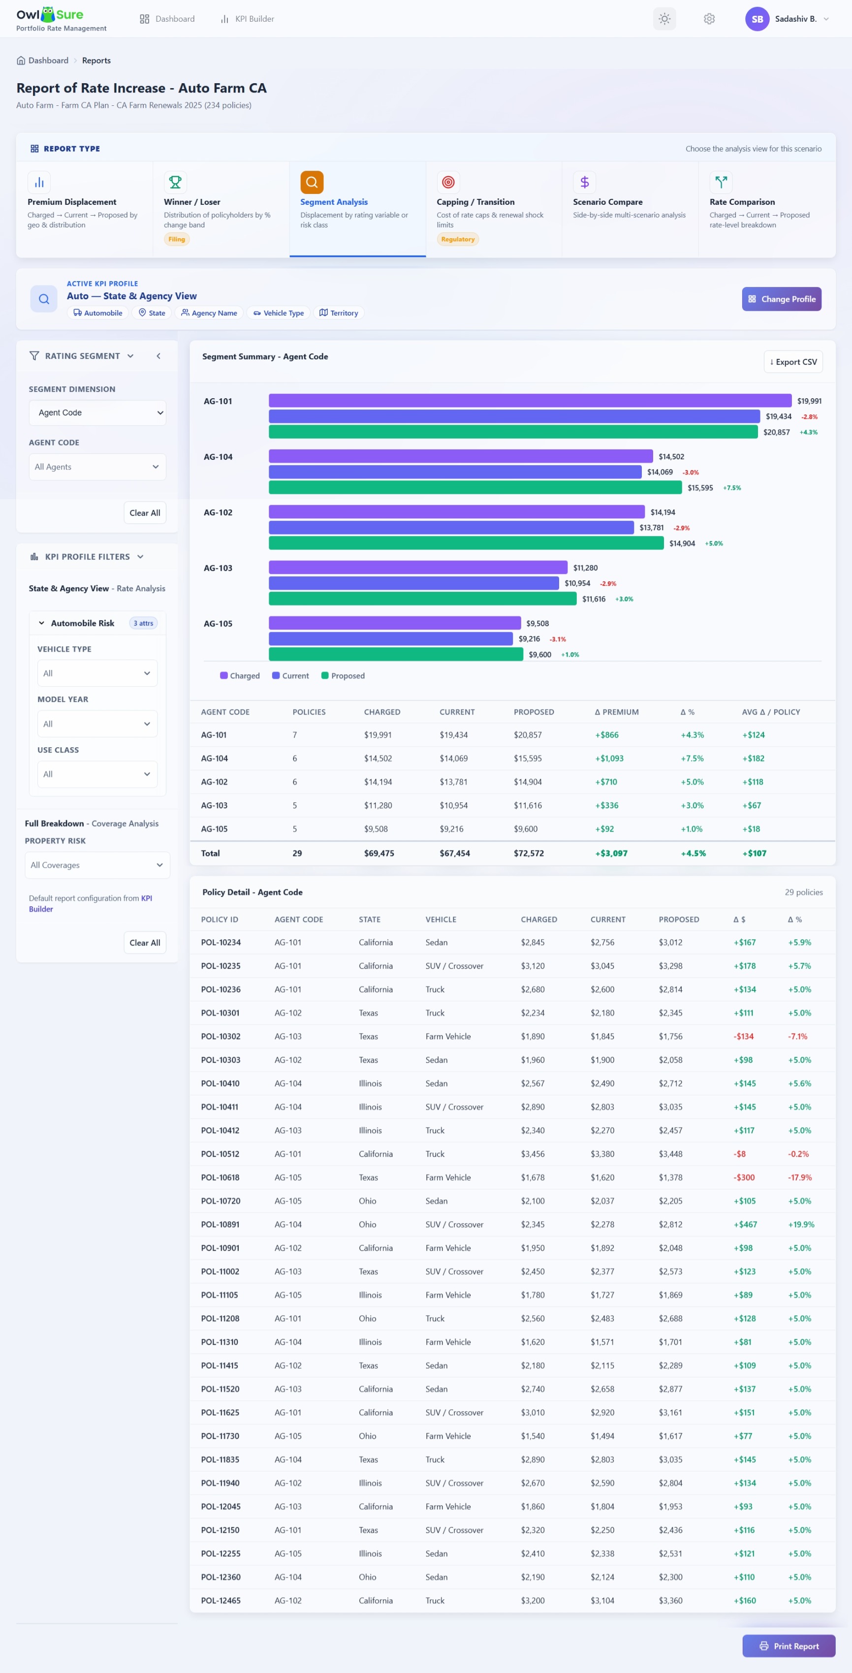Click the Rating Segment funnel icon

pos(34,356)
